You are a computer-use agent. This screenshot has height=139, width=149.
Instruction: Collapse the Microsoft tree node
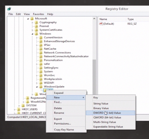28,19
